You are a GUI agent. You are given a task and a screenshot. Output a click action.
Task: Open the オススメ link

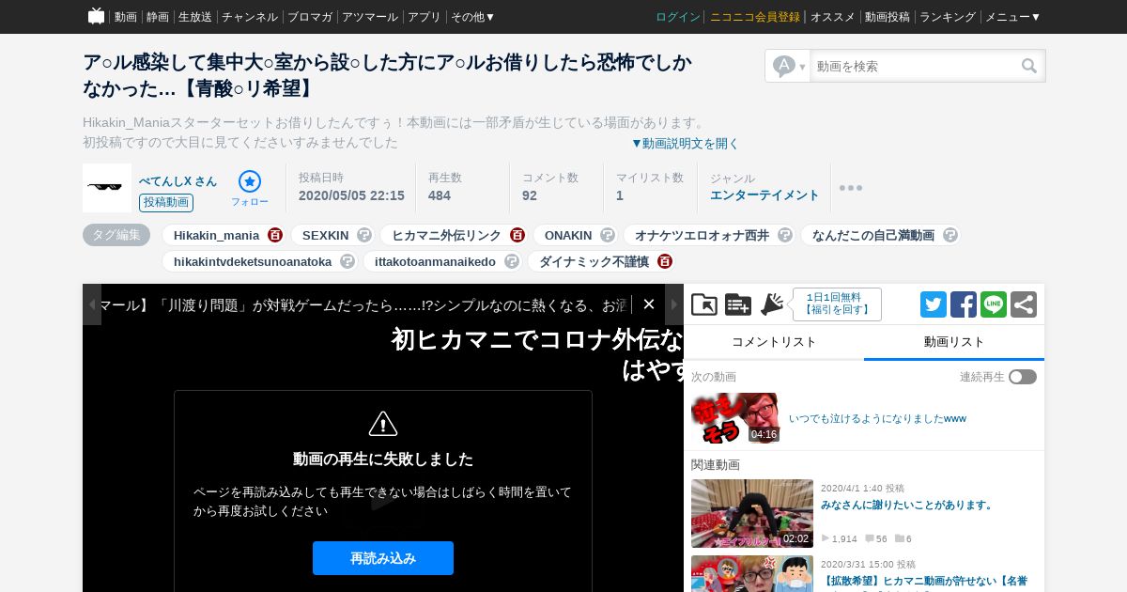[x=833, y=17]
